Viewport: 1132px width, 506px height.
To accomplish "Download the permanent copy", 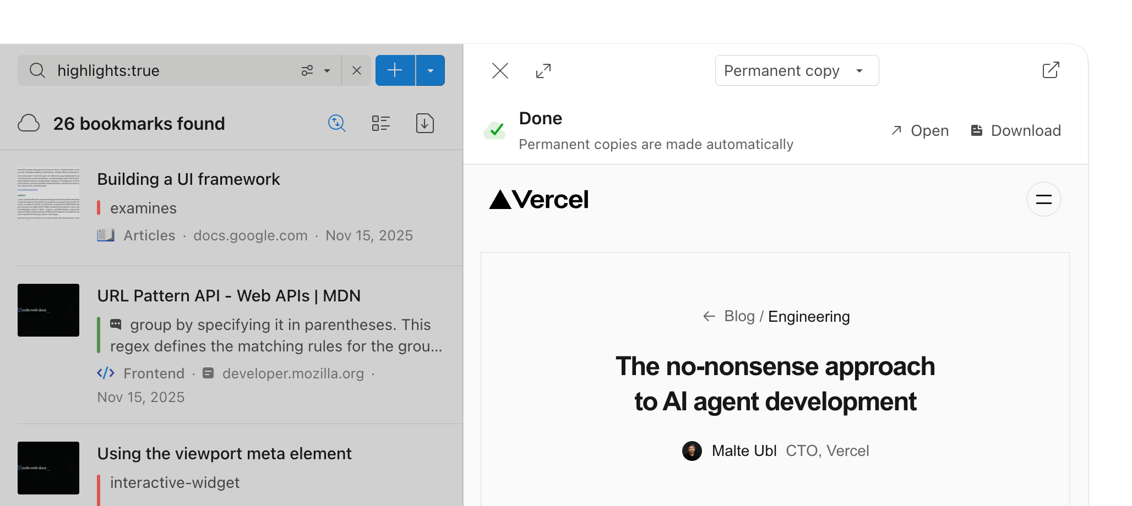I will click(x=1016, y=130).
